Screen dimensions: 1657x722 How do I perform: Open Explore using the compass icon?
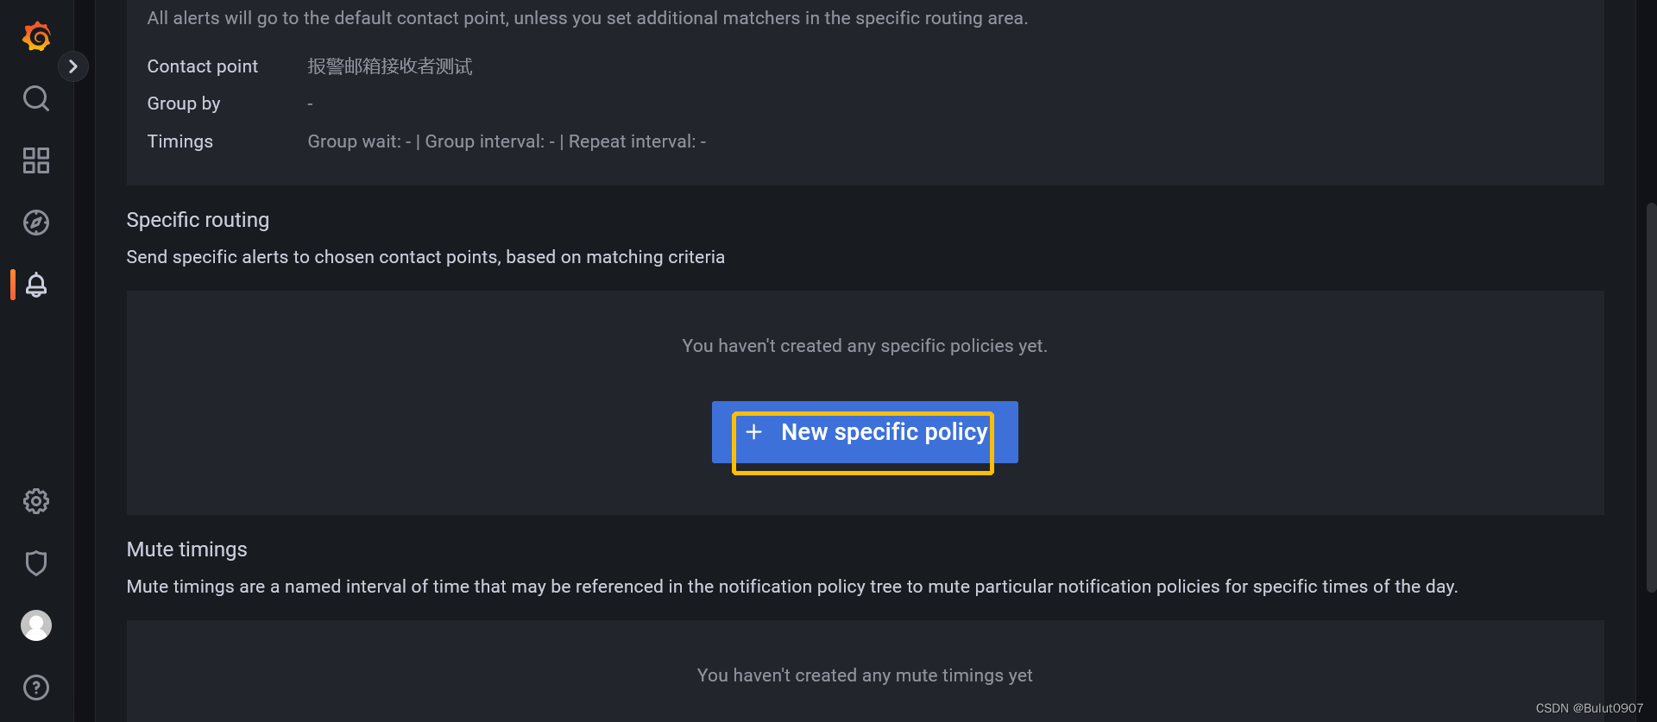coord(35,222)
